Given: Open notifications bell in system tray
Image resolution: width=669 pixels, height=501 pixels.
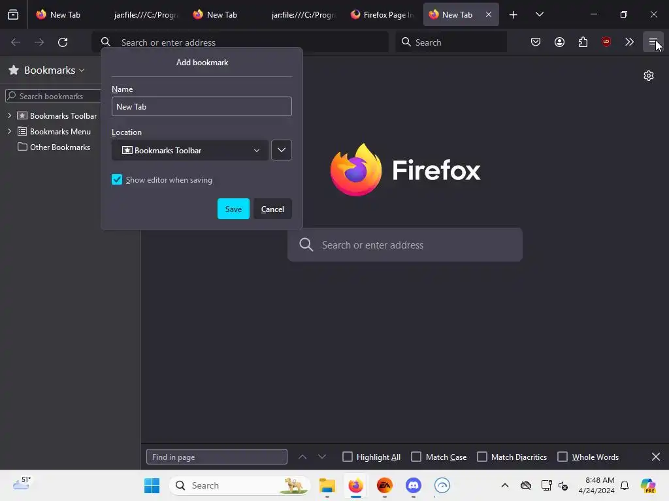Looking at the screenshot, I should [625, 485].
